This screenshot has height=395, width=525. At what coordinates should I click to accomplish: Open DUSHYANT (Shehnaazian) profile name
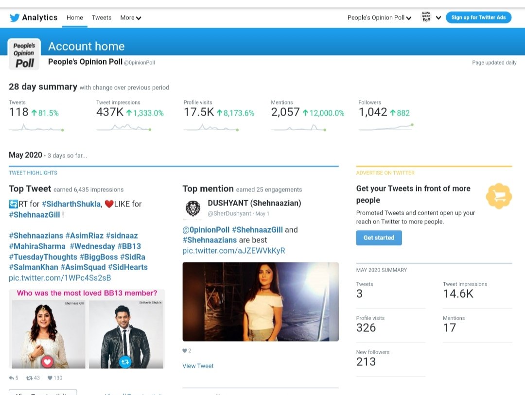tap(254, 203)
